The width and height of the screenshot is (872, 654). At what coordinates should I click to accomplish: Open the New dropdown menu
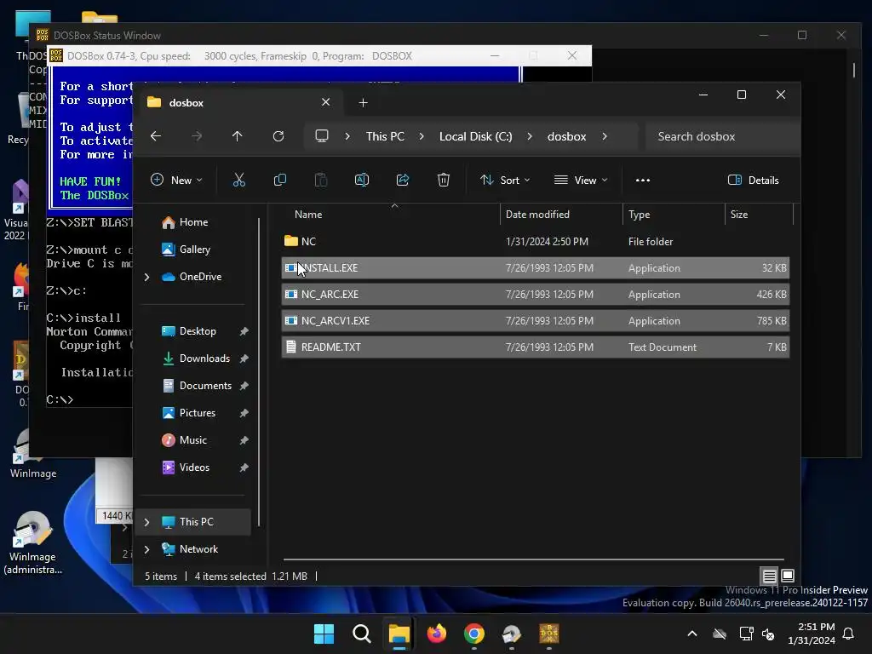(x=176, y=181)
